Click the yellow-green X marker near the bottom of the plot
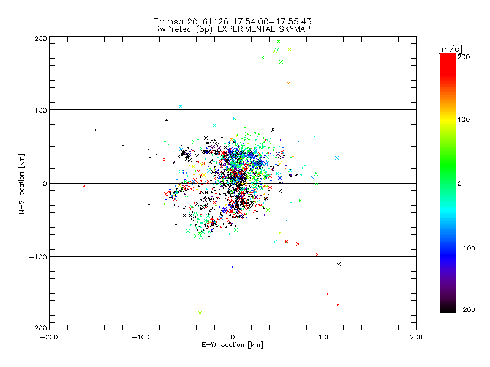 coord(200,313)
